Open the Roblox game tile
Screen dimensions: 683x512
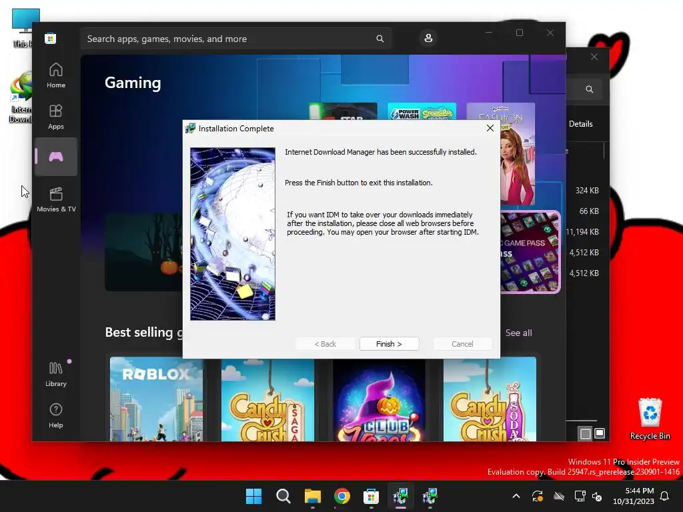(x=156, y=399)
